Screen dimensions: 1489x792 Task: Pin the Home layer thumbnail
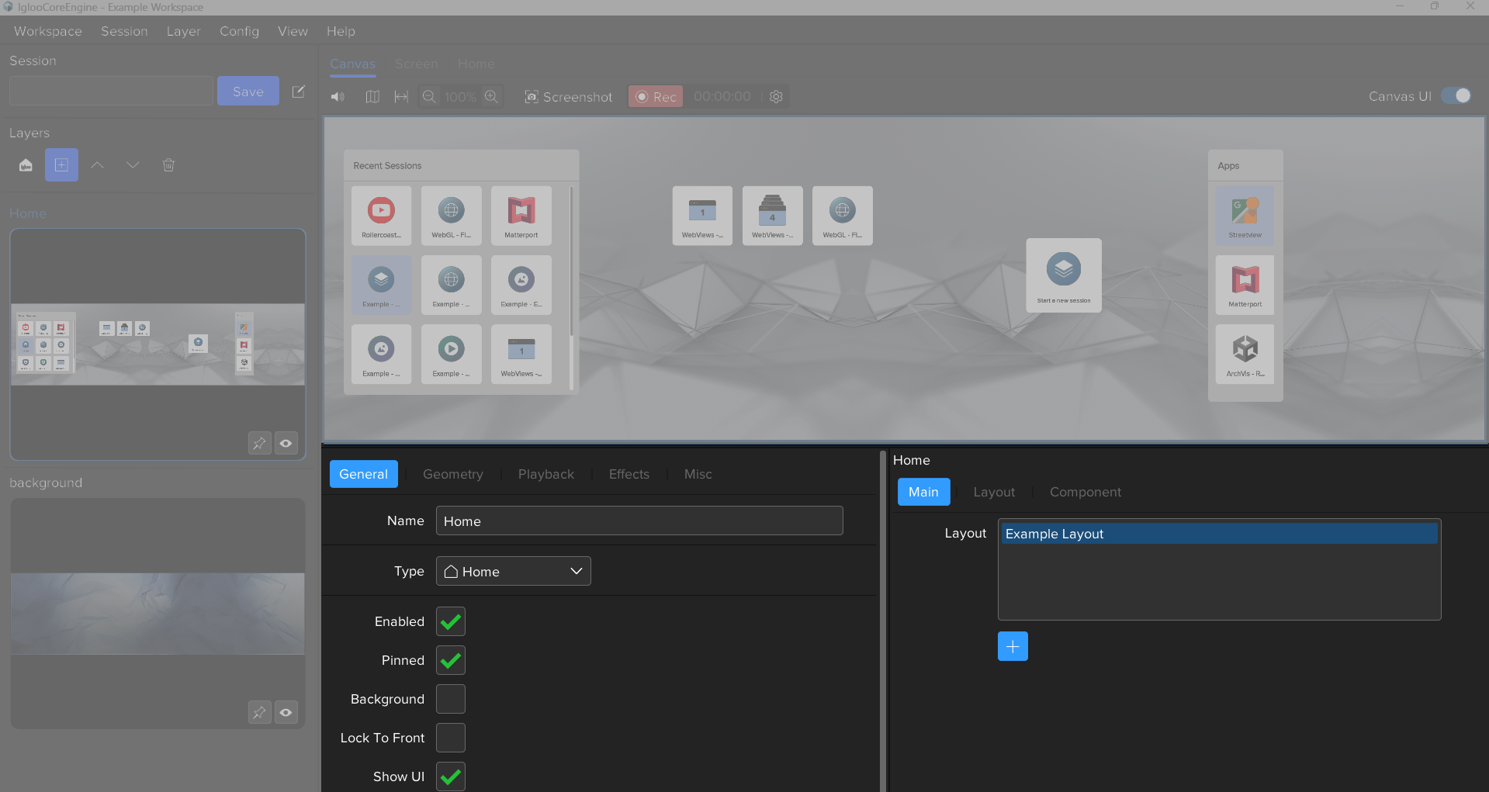click(x=259, y=443)
